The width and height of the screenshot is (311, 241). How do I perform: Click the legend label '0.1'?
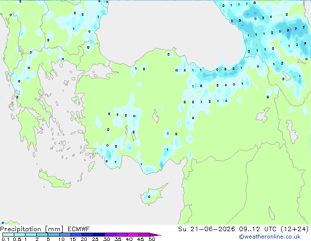(5, 239)
